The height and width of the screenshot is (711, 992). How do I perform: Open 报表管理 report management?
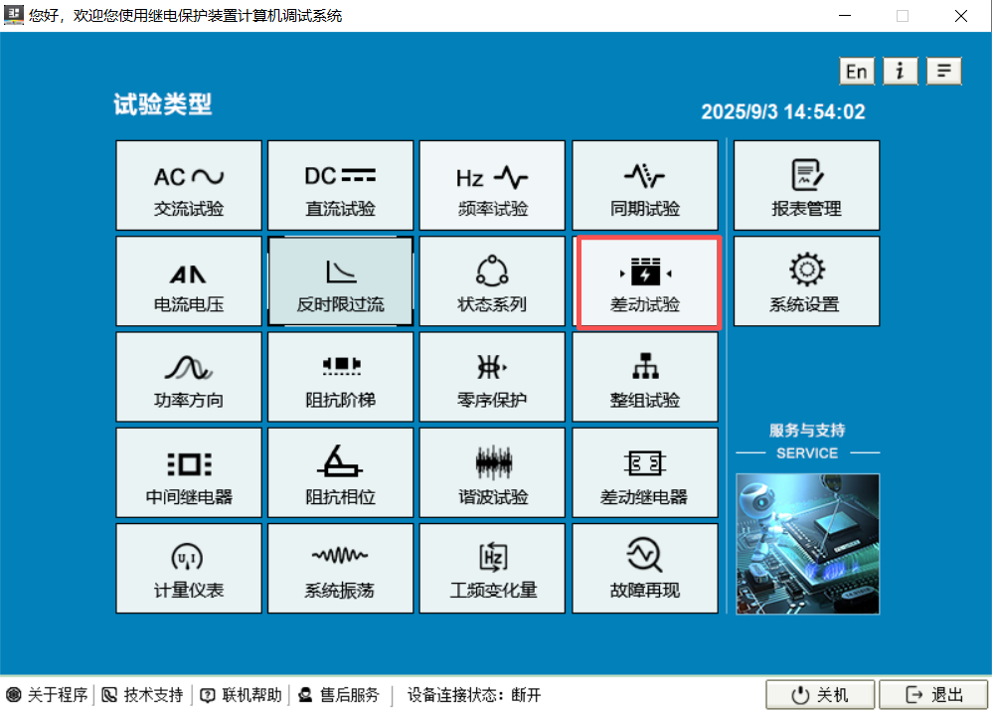click(806, 185)
